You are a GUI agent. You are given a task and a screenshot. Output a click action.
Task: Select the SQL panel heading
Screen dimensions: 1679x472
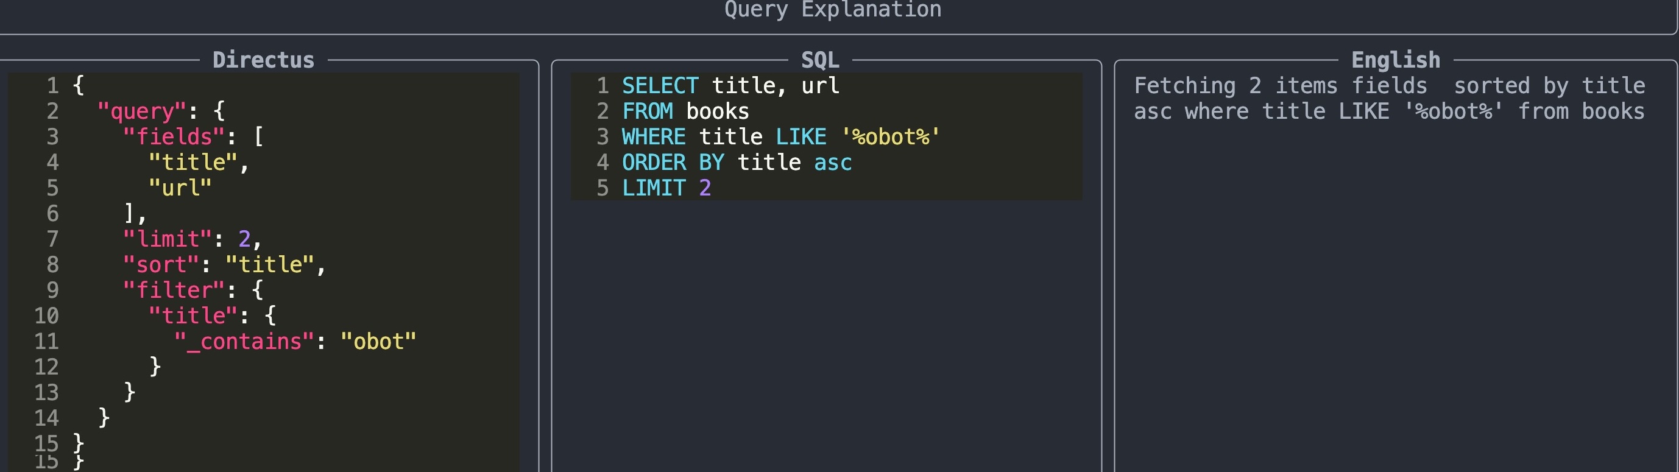point(820,60)
